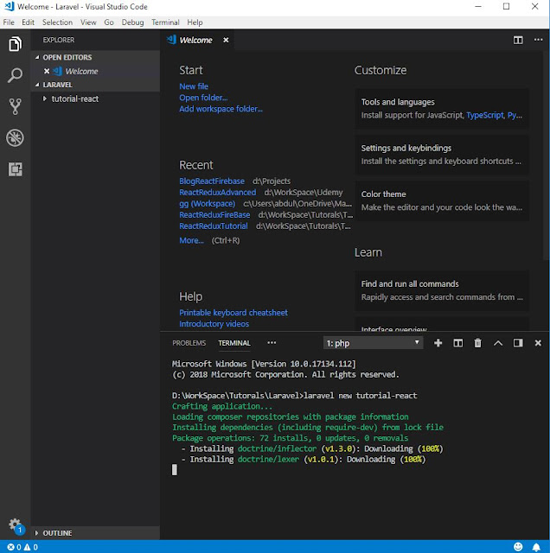Click the VS Code logo in the title bar
Viewport: 550px width, 553px height.
(x=9, y=6)
